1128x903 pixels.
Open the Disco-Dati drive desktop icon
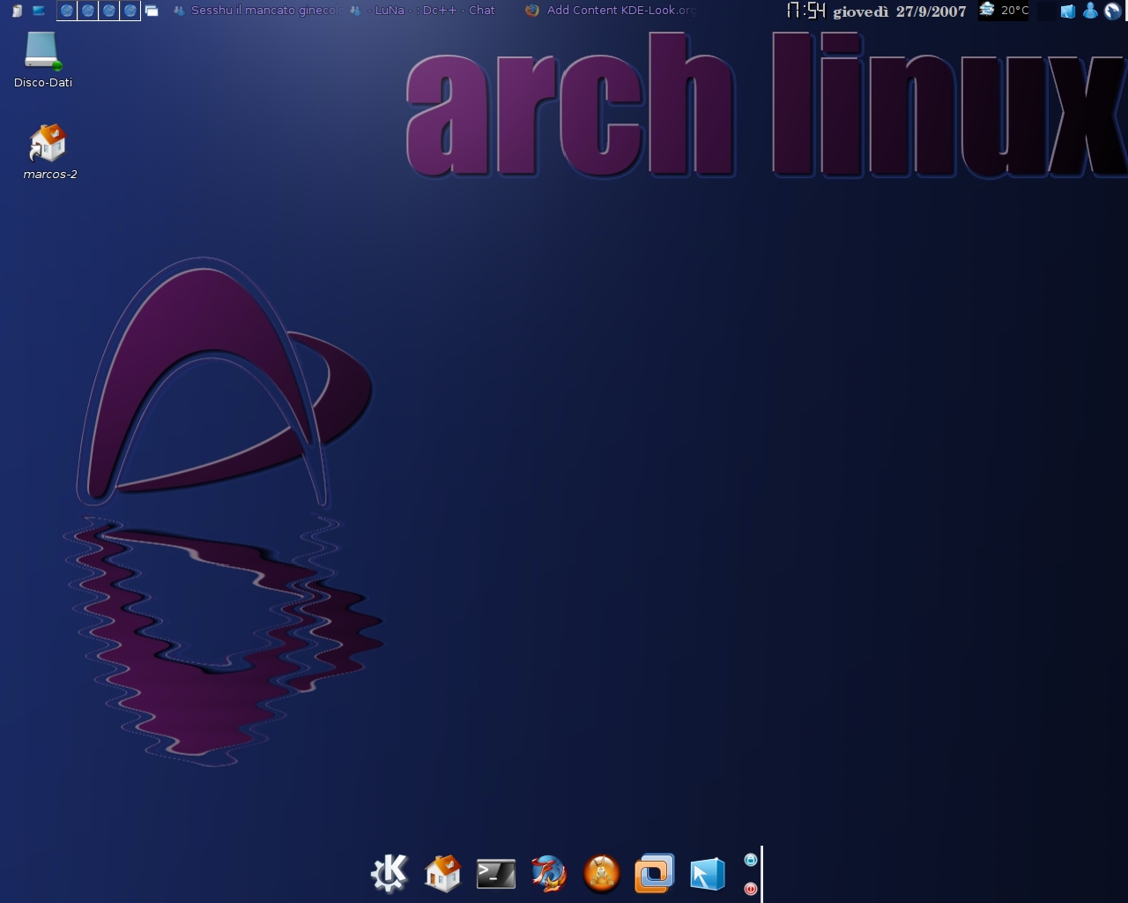click(42, 60)
